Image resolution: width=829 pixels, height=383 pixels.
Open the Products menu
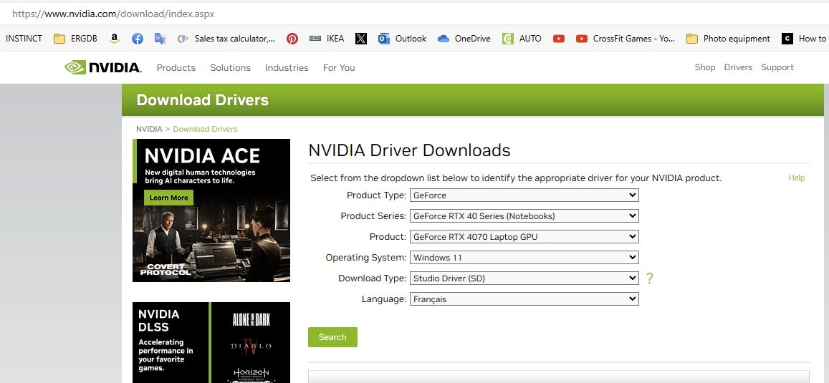176,67
